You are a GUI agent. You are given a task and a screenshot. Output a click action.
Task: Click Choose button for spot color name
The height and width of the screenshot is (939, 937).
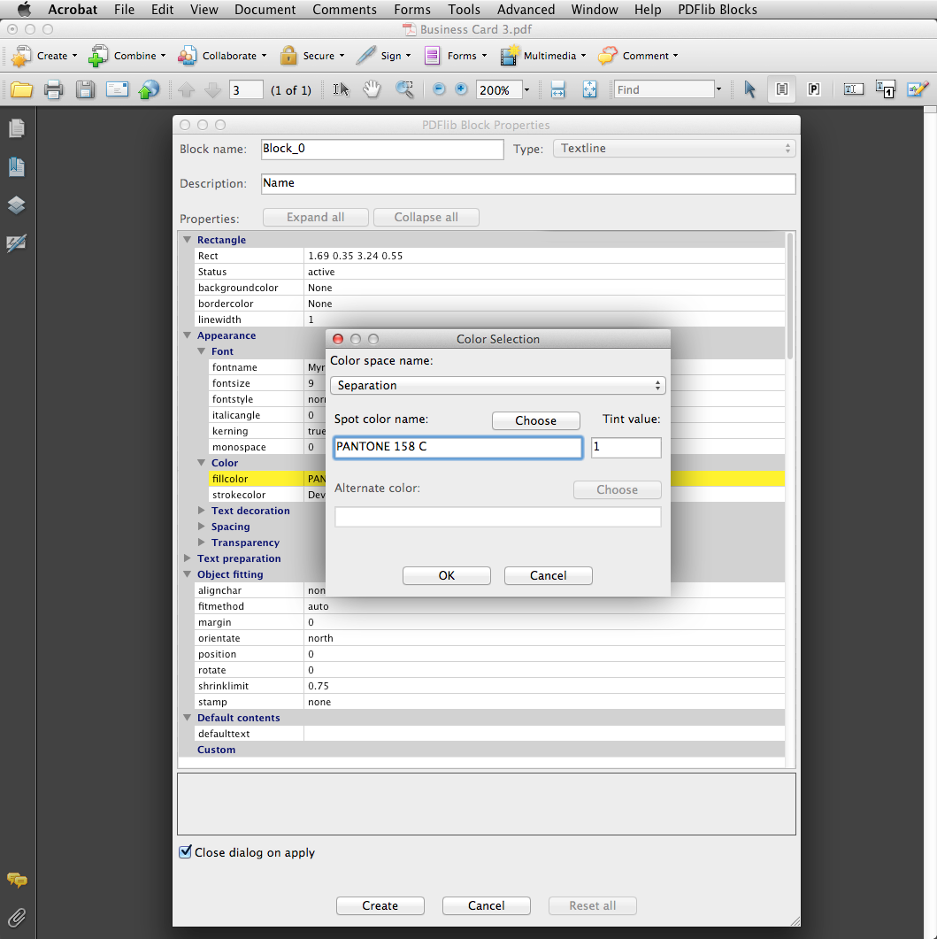click(536, 420)
